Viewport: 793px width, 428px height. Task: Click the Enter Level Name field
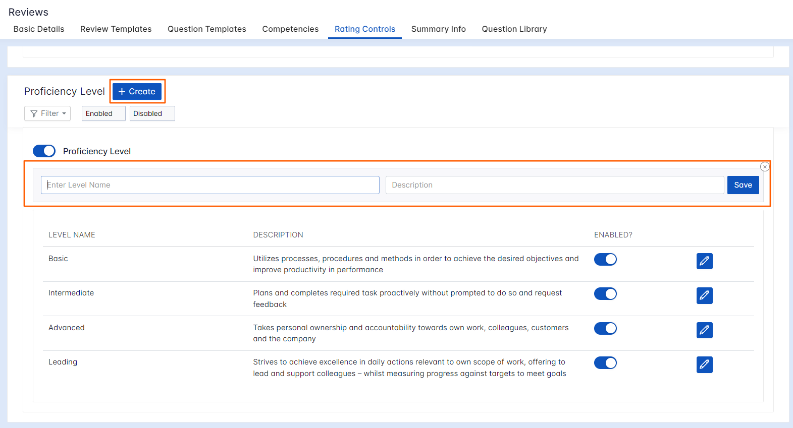tap(210, 185)
